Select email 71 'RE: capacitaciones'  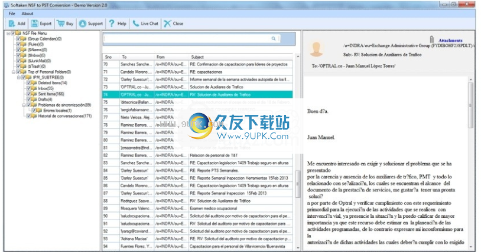(197, 72)
